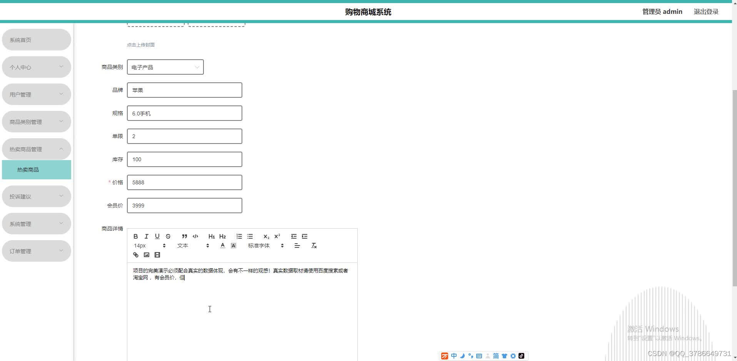The width and height of the screenshot is (737, 361).
Task: Toggle bold formatting in the editor
Action: [x=135, y=236]
